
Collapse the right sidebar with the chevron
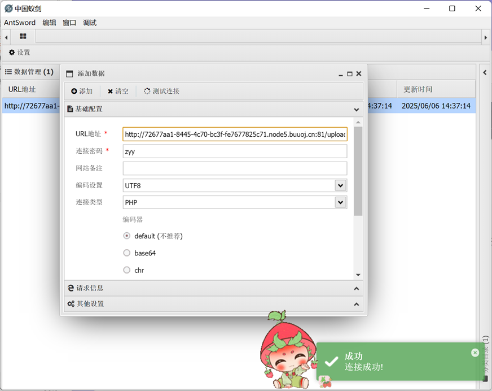(485, 72)
